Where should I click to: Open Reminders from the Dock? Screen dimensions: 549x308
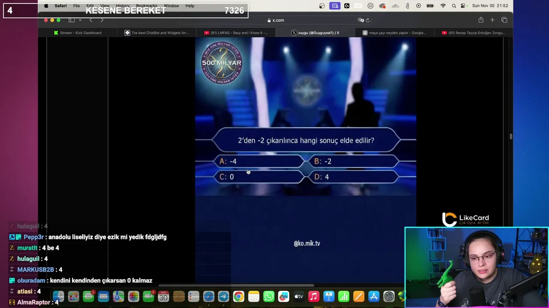point(193,296)
